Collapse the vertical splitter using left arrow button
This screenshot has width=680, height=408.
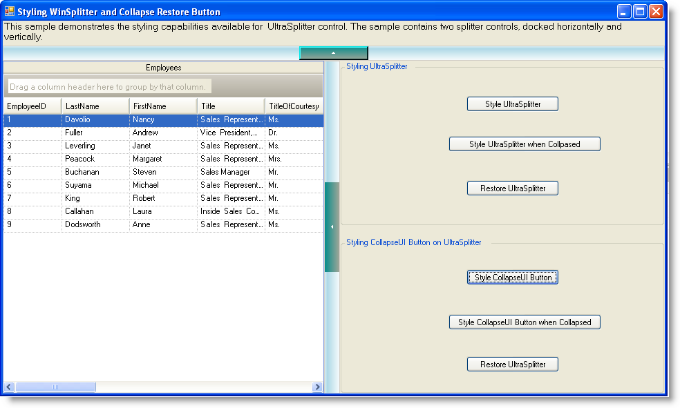(x=332, y=227)
